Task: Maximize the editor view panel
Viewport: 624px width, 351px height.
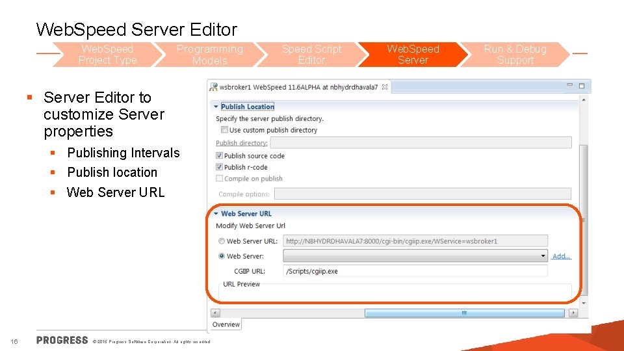Action: 581,86
